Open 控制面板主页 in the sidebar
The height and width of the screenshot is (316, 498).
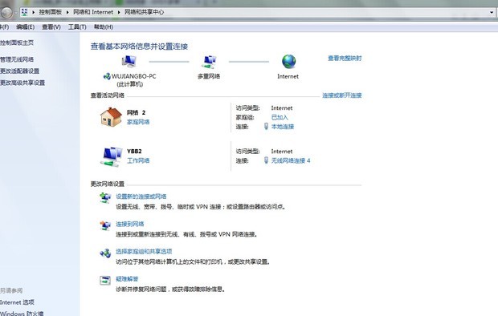(x=17, y=43)
